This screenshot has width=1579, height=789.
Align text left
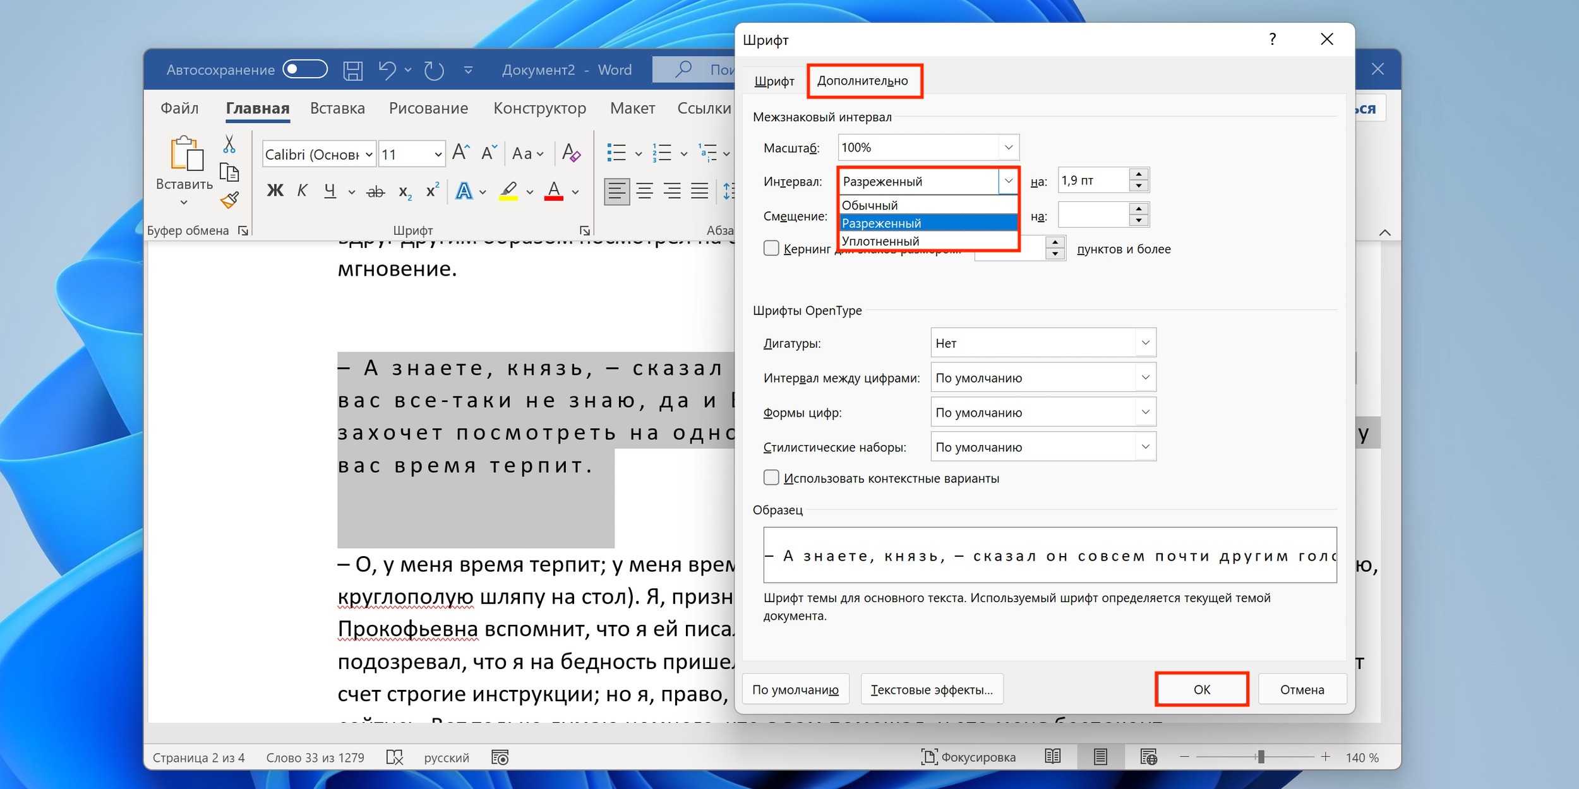point(616,191)
